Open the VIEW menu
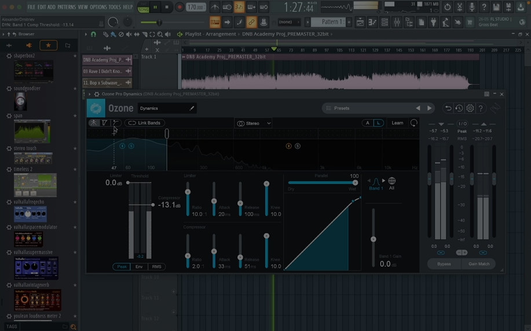Screen dimensions: 531x331 pyautogui.click(x=83, y=7)
